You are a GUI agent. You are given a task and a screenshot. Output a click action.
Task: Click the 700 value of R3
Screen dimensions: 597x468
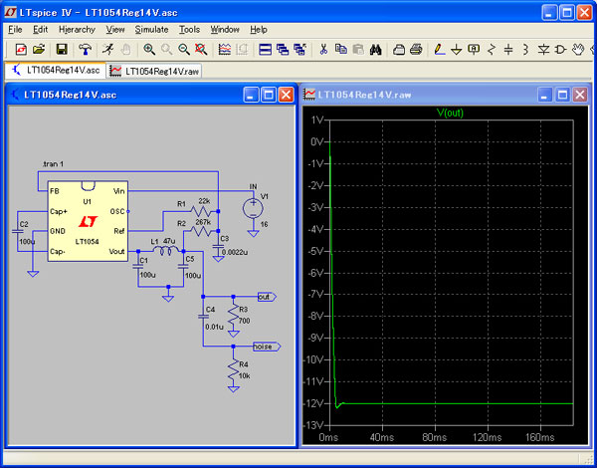[x=245, y=321]
